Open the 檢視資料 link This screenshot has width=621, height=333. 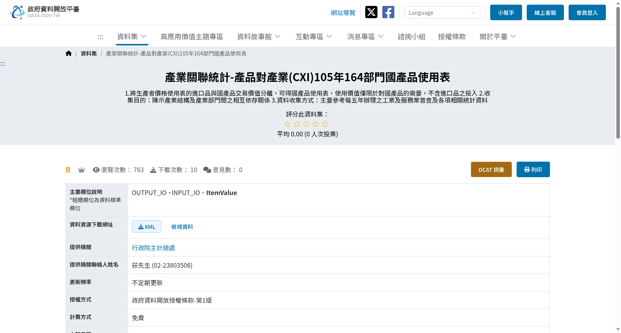pos(182,227)
